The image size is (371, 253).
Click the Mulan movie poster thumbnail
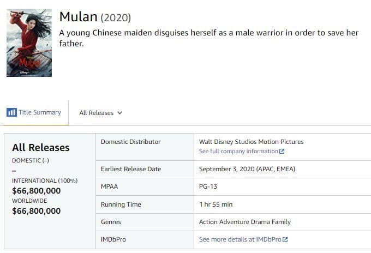[29, 43]
